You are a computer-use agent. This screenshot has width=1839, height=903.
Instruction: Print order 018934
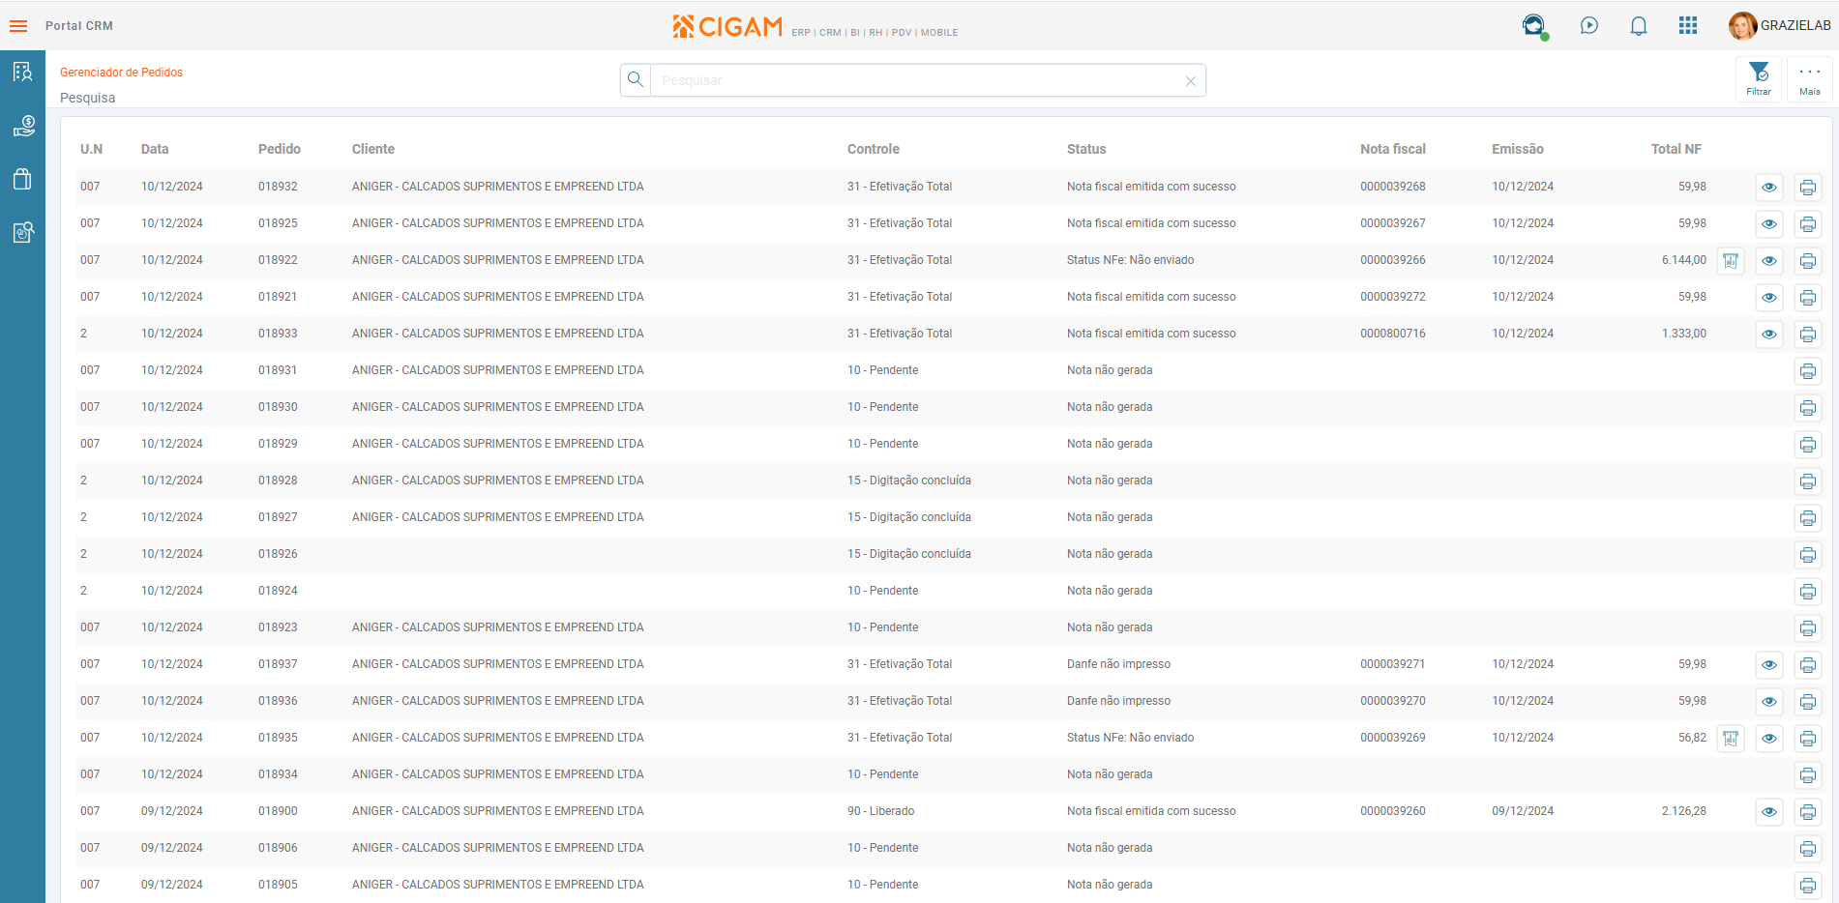tap(1808, 775)
